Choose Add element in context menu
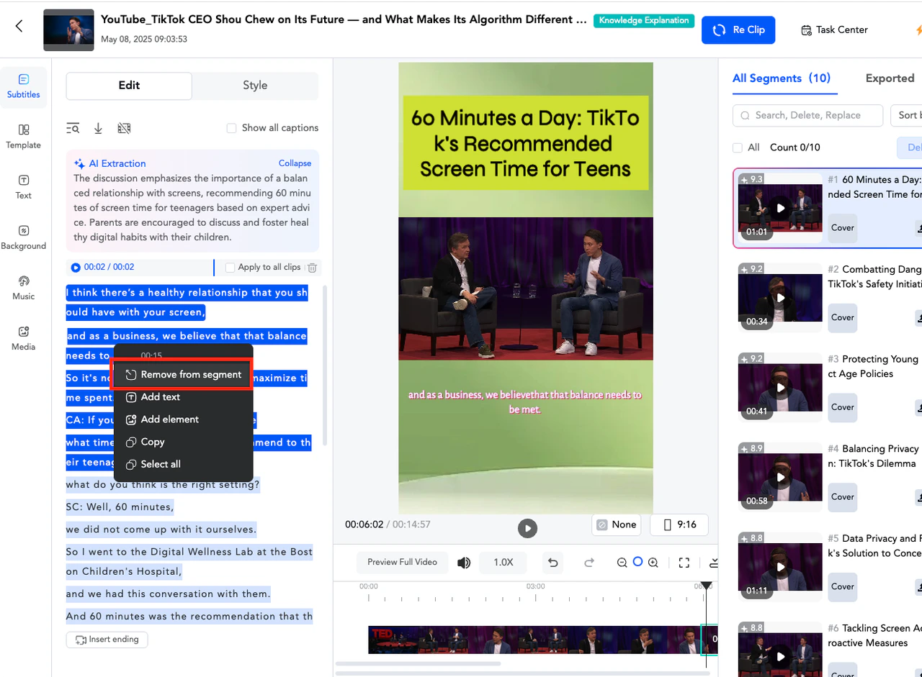922x677 pixels. pos(183,419)
